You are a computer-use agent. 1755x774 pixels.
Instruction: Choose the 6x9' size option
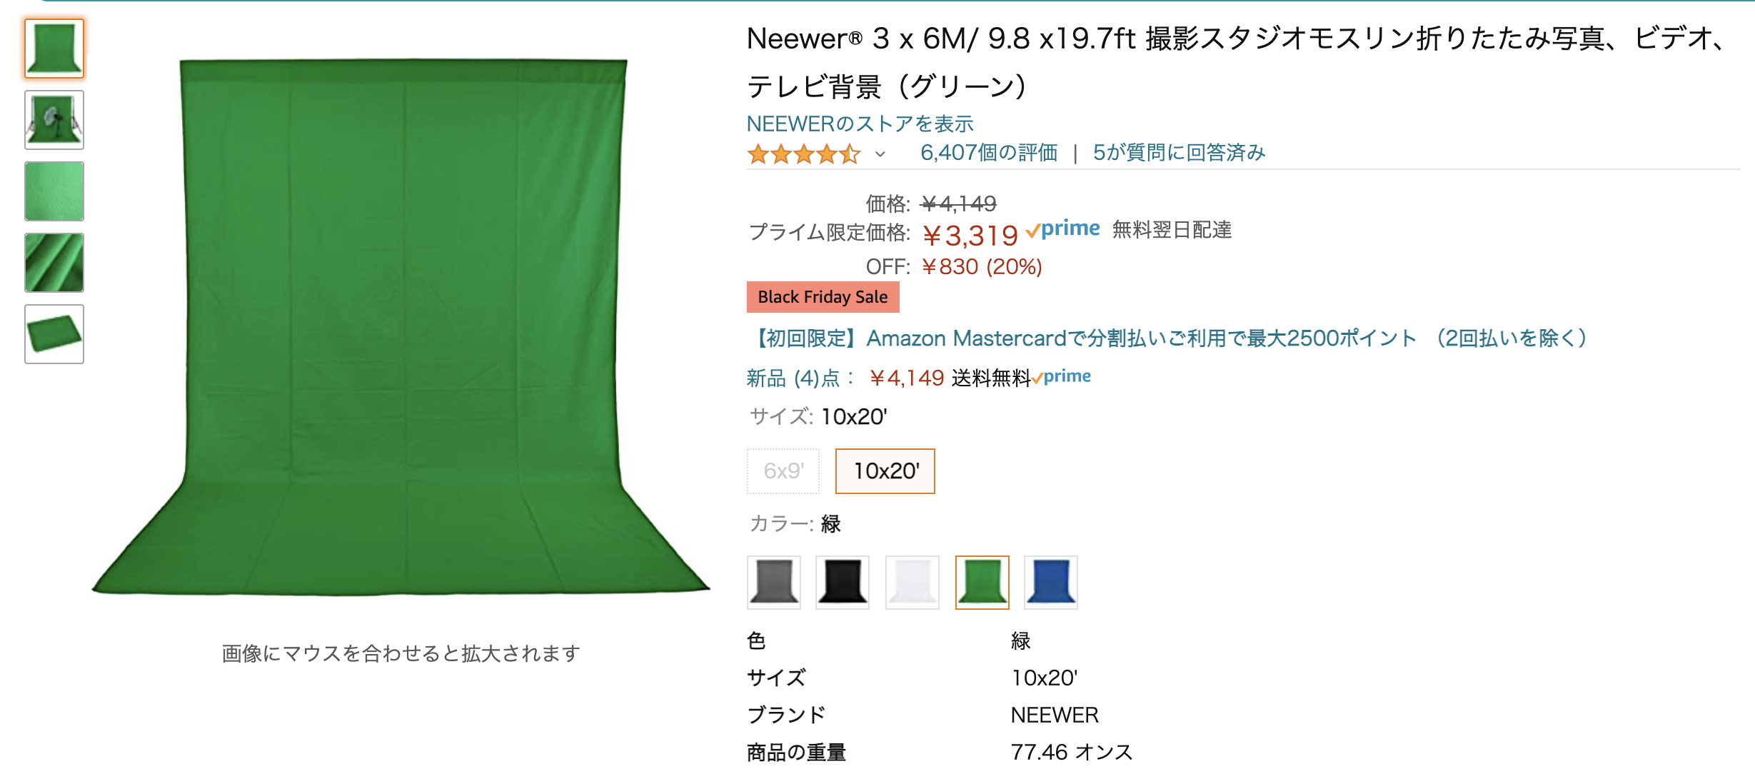coord(783,471)
